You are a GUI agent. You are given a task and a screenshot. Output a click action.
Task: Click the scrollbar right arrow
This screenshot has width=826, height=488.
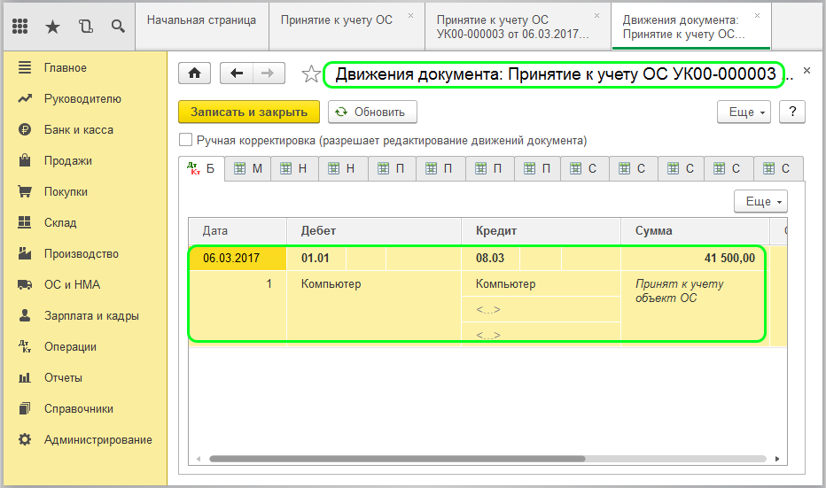tap(777, 459)
